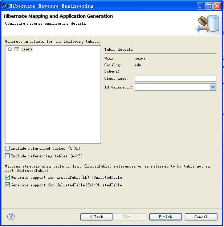Click the Name value 'users' in details
Image resolution: width=224 pixels, height=227 pixels.
point(140,59)
